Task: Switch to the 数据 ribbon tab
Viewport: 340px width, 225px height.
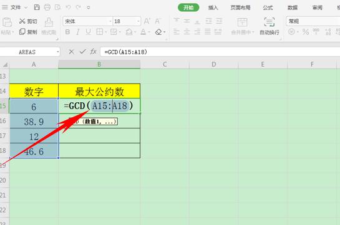Action: click(x=293, y=7)
